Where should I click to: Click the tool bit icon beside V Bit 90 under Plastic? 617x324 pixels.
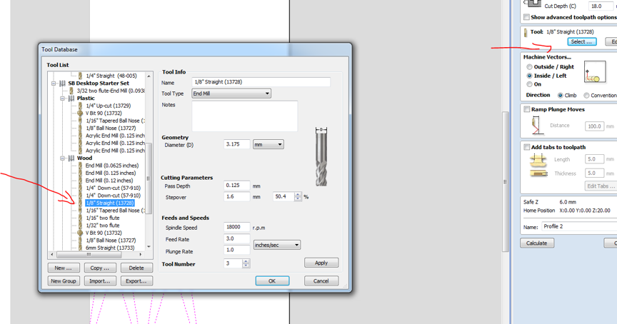[80, 113]
